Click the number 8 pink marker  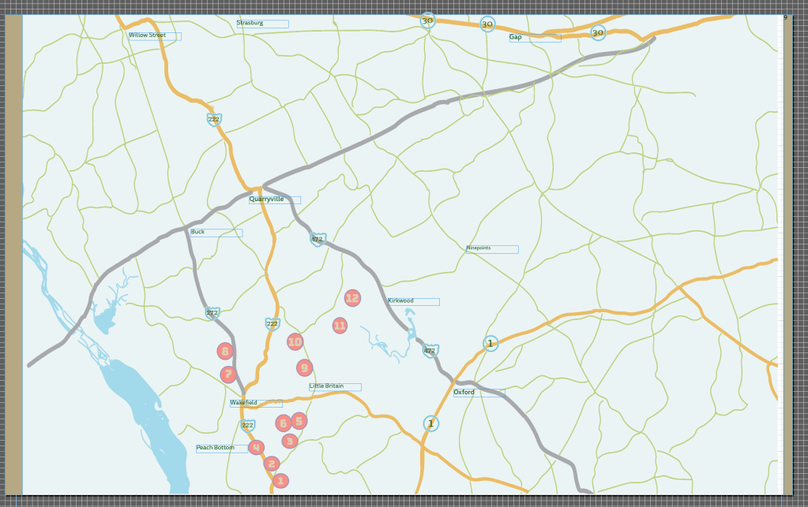pyautogui.click(x=225, y=351)
